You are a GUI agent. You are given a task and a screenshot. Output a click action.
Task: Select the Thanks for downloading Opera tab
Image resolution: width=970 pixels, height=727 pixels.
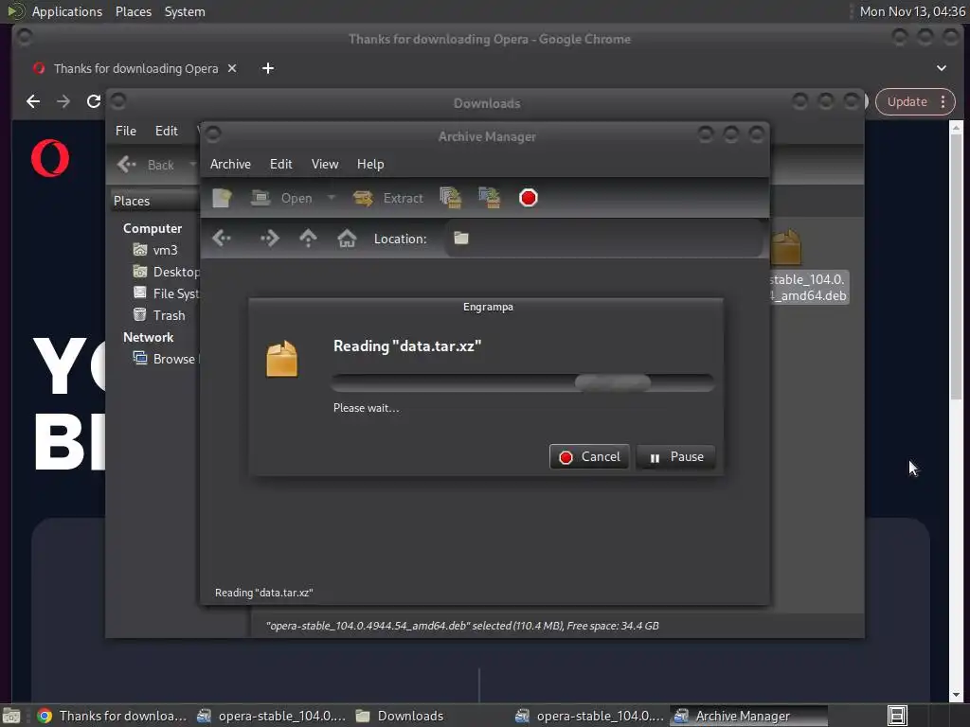(x=135, y=68)
